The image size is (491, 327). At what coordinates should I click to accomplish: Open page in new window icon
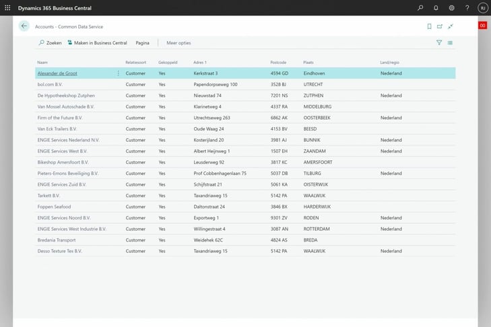click(440, 27)
